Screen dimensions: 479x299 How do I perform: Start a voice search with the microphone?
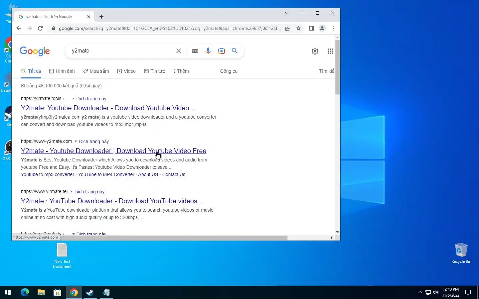click(208, 51)
